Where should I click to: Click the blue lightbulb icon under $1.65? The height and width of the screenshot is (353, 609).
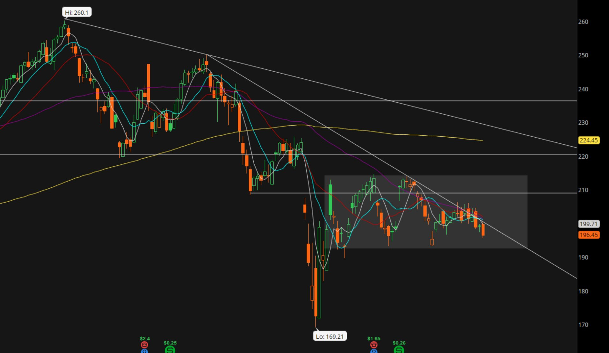pos(373,351)
